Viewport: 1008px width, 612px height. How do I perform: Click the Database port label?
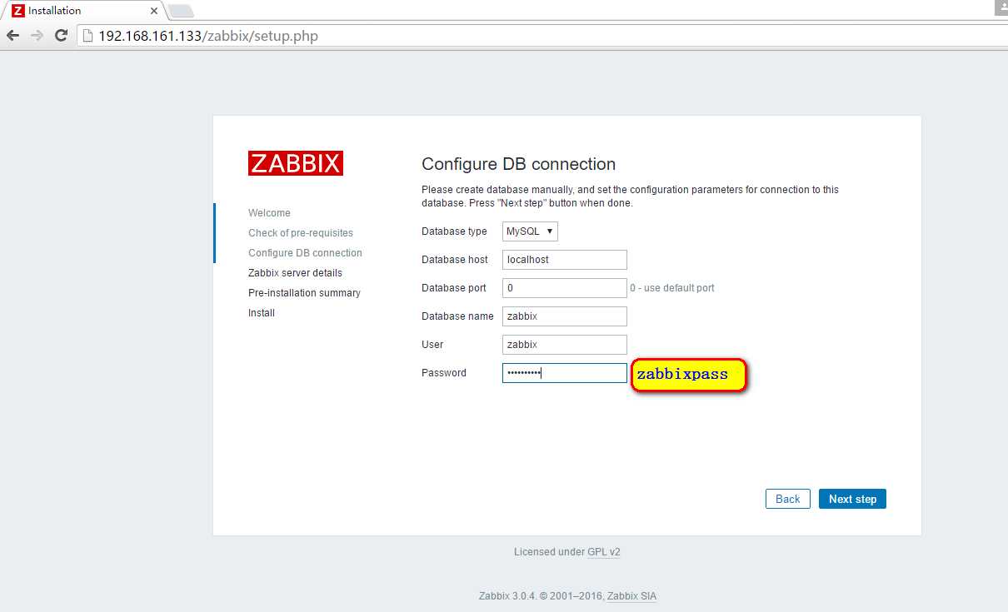[x=454, y=288]
